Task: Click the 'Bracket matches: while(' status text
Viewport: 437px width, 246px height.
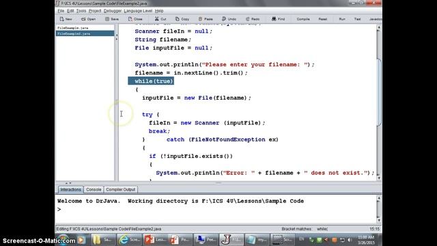Action: click(305, 229)
